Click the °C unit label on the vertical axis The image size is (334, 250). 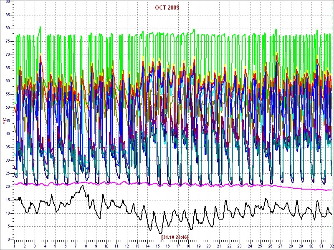tap(5, 121)
